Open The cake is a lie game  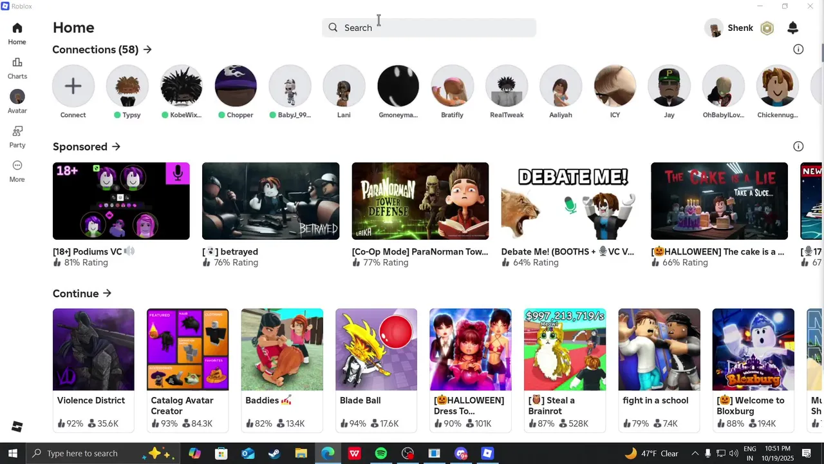[719, 201]
